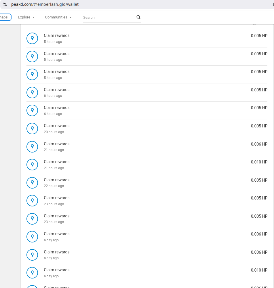This screenshot has height=288, width=274.
Task: Select the peakd.com wallet URL text
Action: click(x=45, y=4)
